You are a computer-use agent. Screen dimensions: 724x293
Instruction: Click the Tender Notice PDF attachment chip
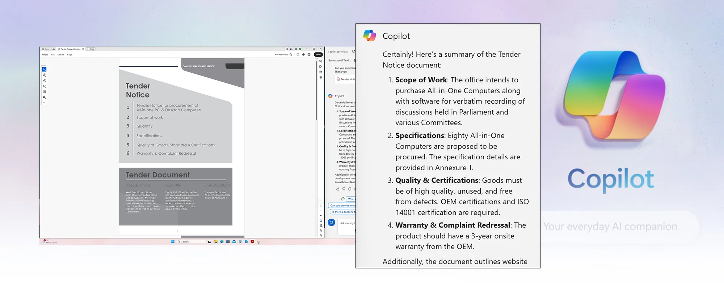346,79
